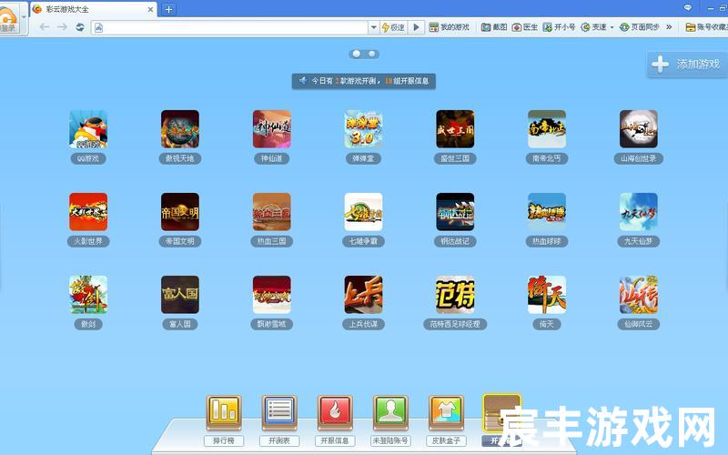Click the 开小号 alternate account tool
Image resolution: width=728 pixels, height=455 pixels.
coord(559,27)
